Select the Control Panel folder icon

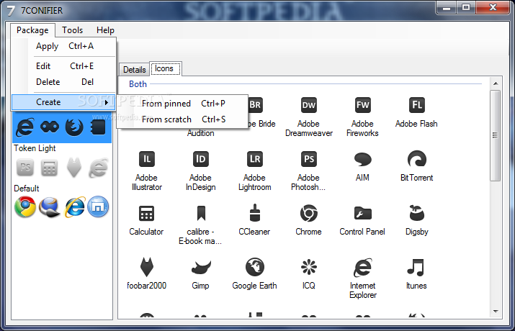pos(362,213)
